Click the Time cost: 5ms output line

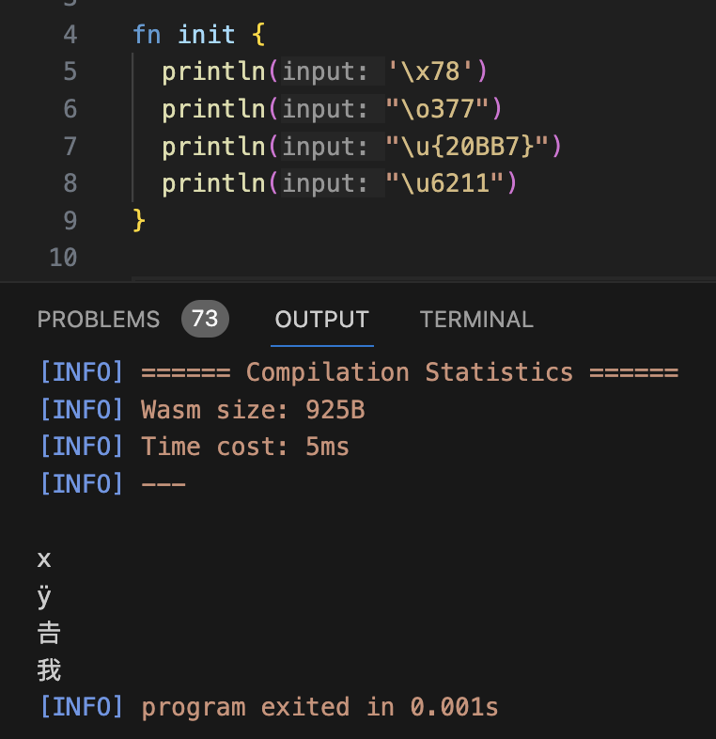tap(244, 447)
